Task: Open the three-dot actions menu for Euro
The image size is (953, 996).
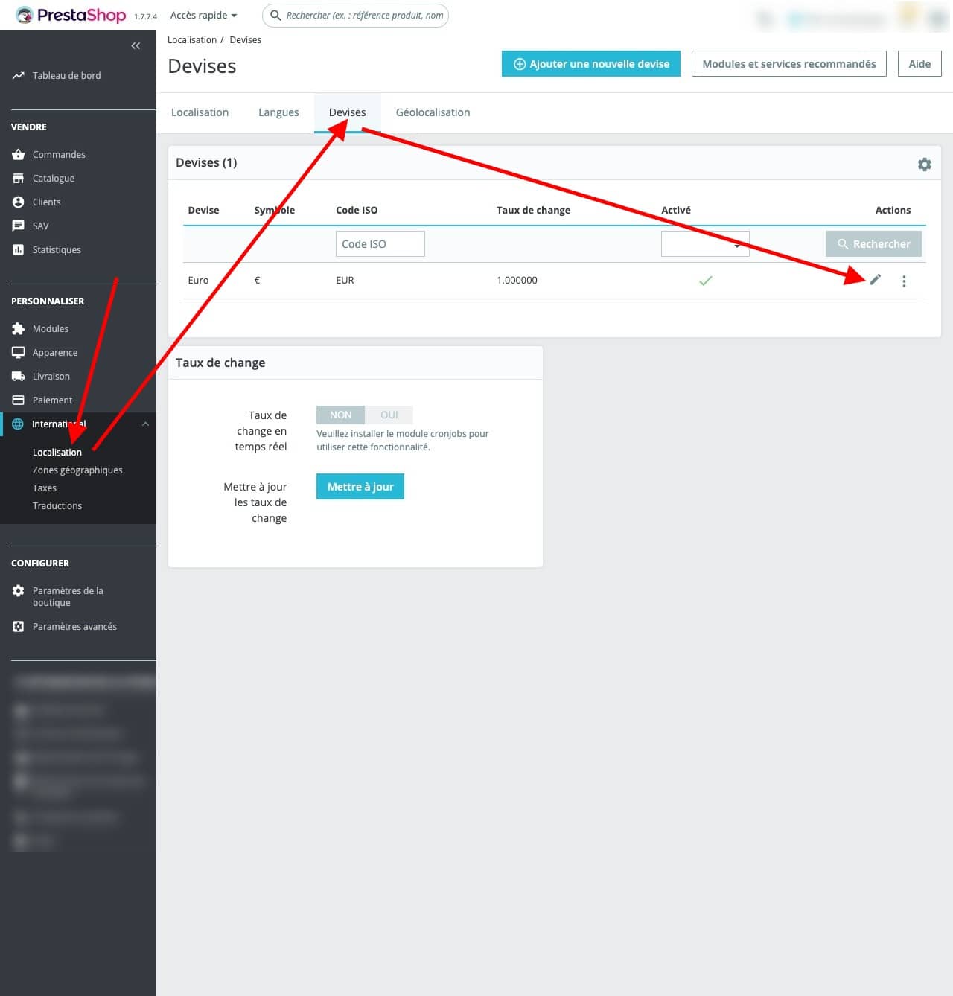Action: [904, 281]
